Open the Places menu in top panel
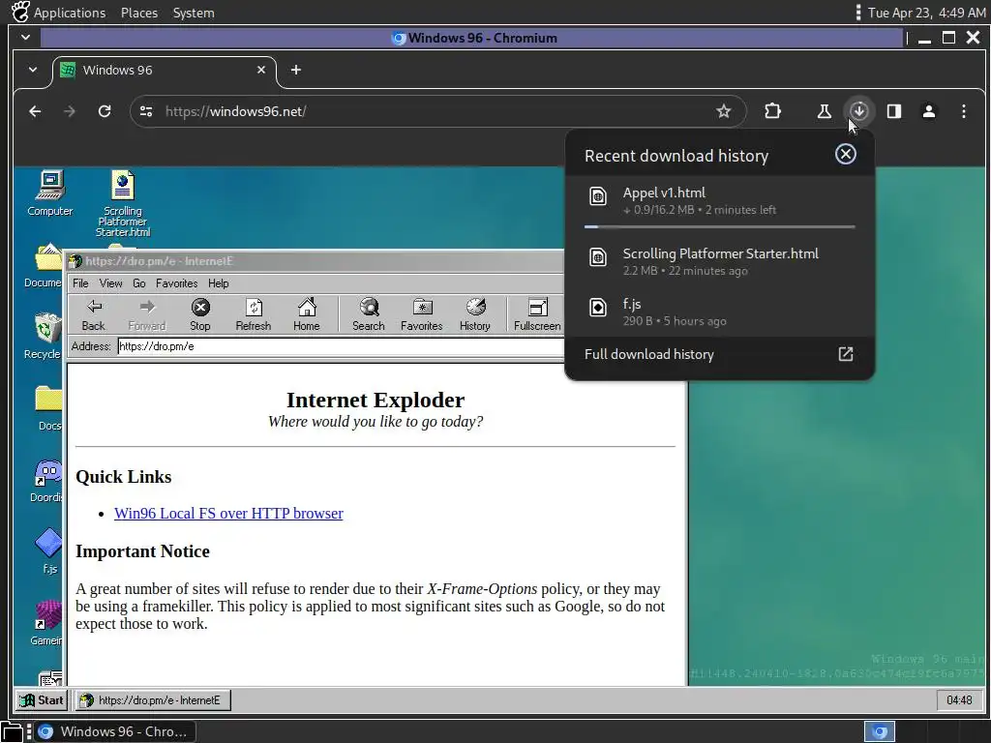Screen dimensions: 991x743 point(139,13)
